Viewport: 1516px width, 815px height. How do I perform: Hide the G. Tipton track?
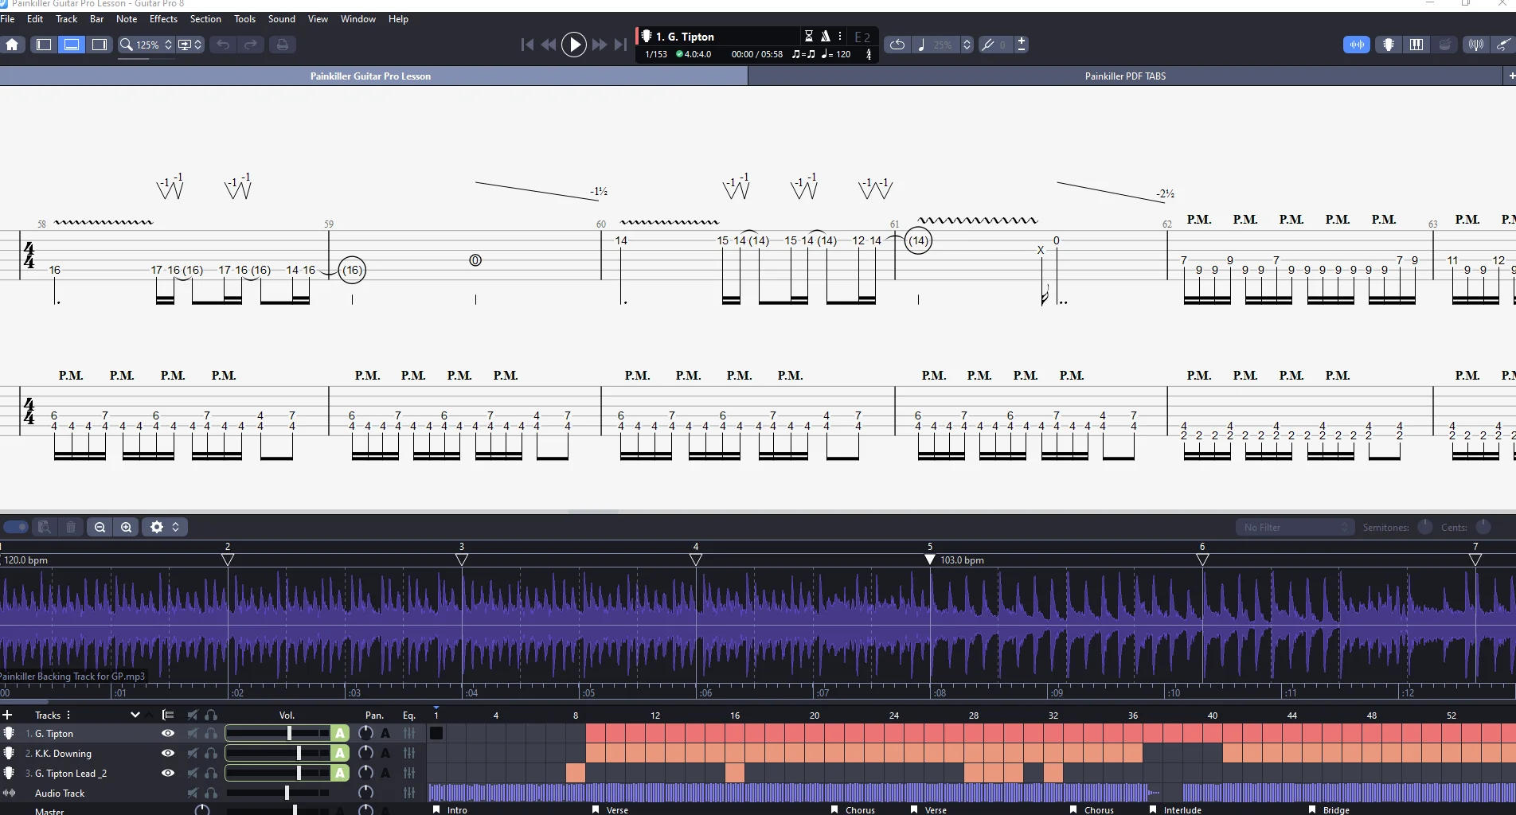(x=168, y=733)
